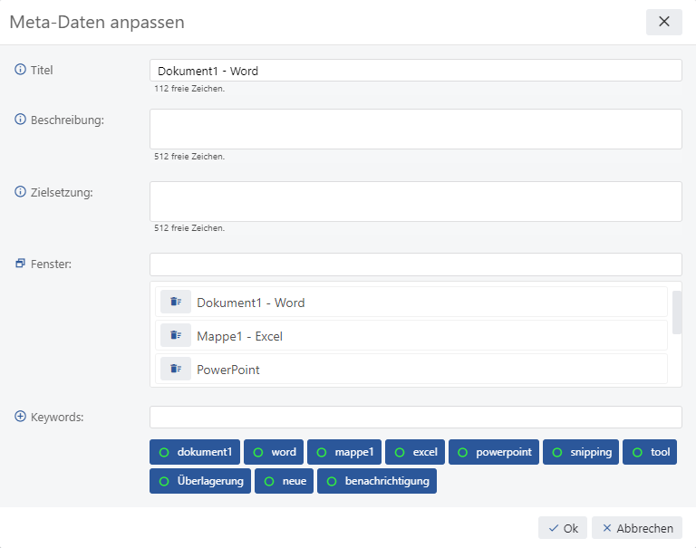
Task: Select the Mappe1 - Excel list entry text
Action: tap(239, 336)
